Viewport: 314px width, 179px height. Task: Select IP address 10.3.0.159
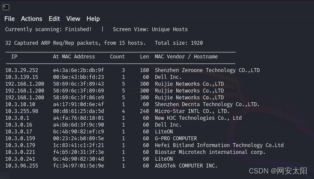(20, 138)
